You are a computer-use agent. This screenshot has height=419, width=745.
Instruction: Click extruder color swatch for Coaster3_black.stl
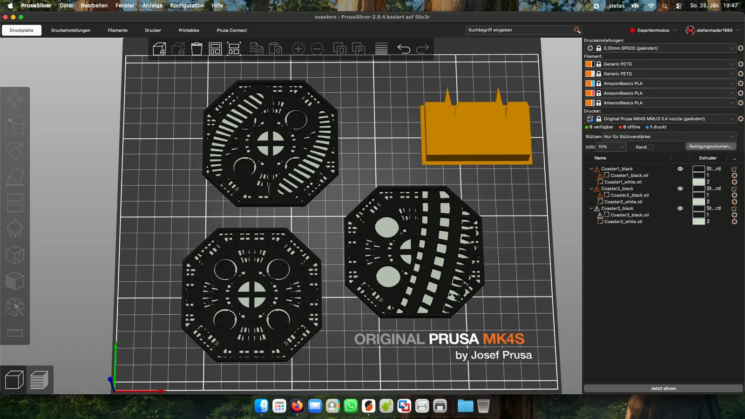click(698, 215)
